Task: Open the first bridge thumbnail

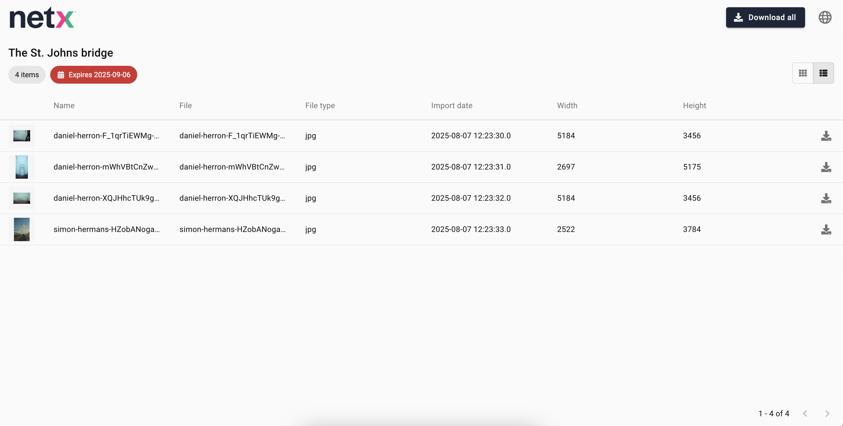Action: coord(21,136)
